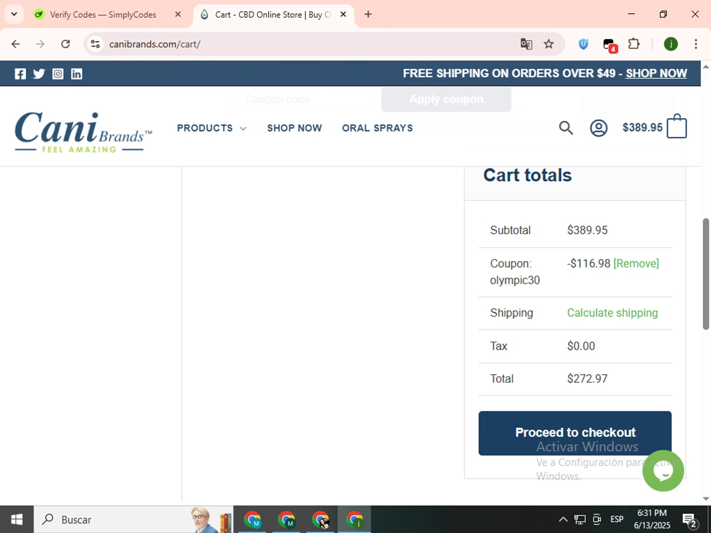Open the taskbar notification center icon
The width and height of the screenshot is (711, 533).
690,520
